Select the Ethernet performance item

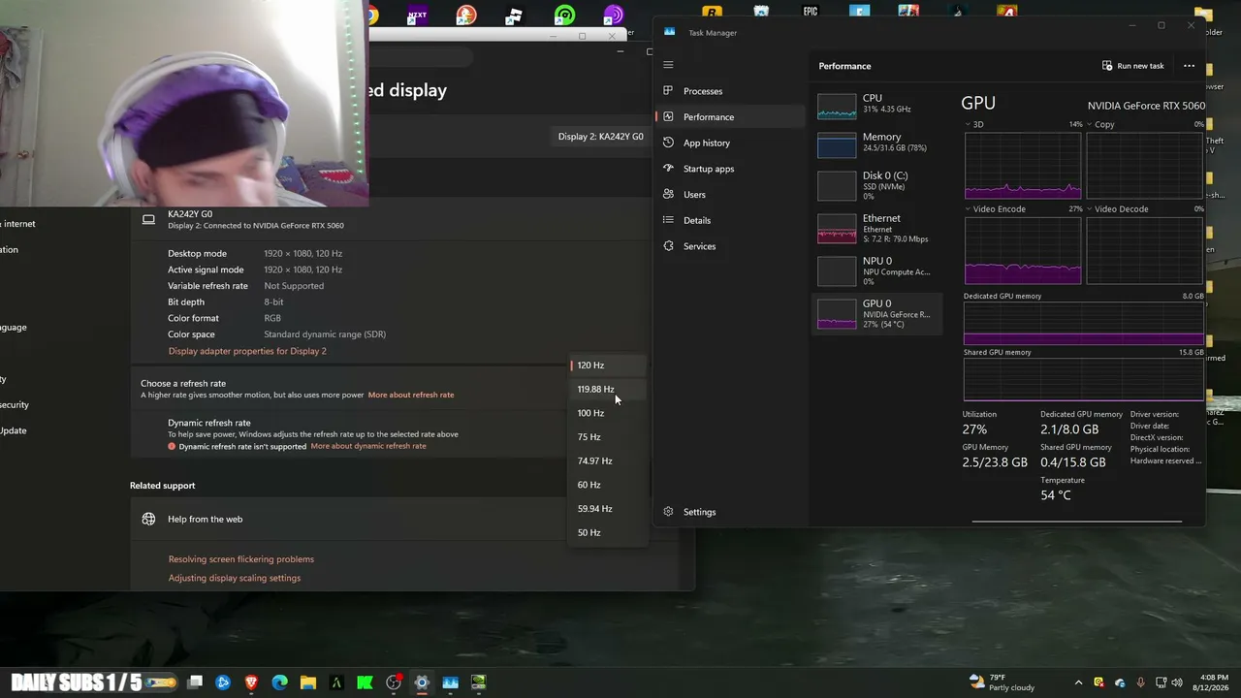point(878,229)
